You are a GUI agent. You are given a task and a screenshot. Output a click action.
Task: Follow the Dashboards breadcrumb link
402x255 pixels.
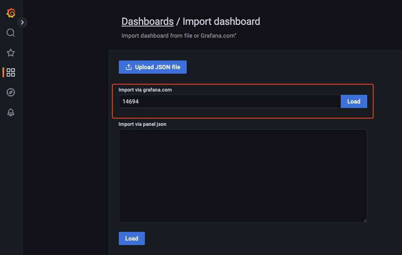pos(147,22)
